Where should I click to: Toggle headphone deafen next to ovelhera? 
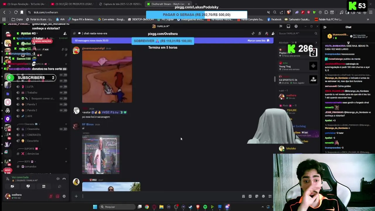[57, 196]
